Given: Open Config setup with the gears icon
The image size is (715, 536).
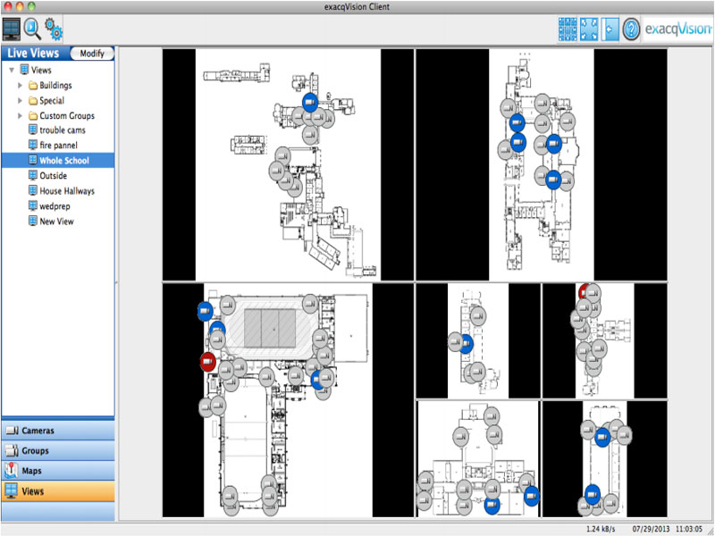Looking at the screenshot, I should pos(54,29).
